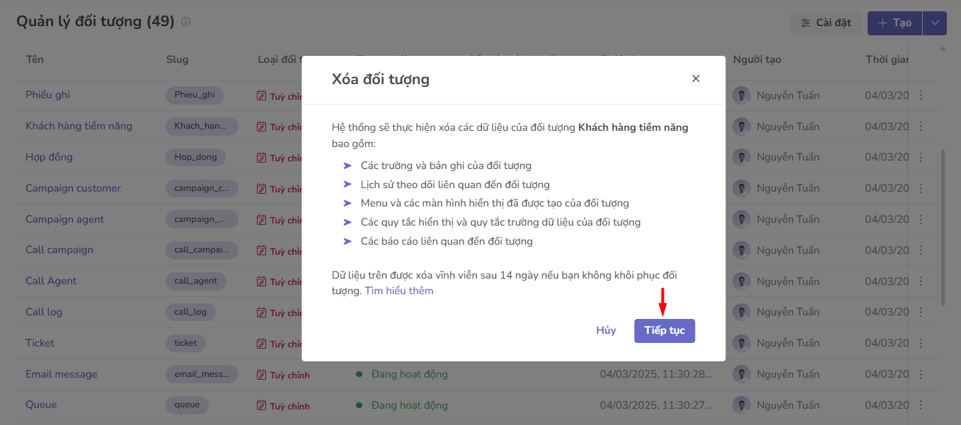Click the Tuỳ chỉnh icon in Phiếu ghi row
The width and height of the screenshot is (961, 425).
point(261,95)
